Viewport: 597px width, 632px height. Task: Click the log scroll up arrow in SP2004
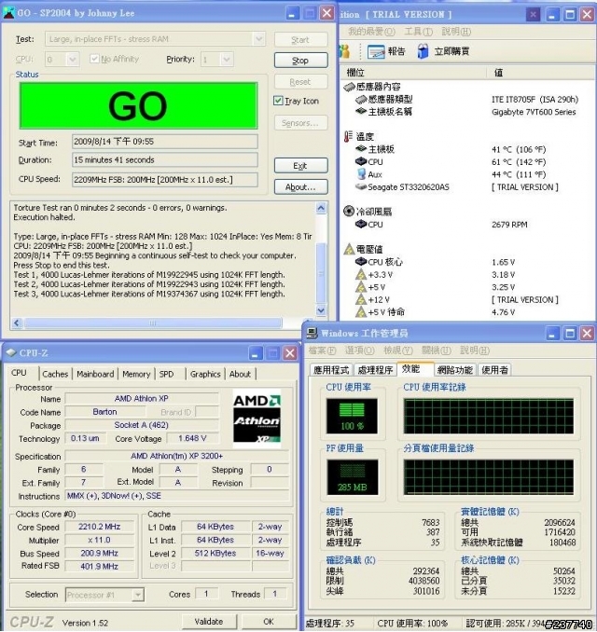321,208
